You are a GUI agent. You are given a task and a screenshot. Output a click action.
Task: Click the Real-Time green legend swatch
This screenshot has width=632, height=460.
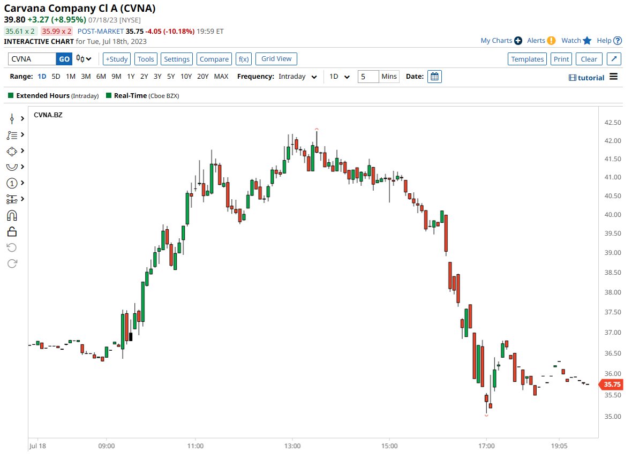pyautogui.click(x=108, y=95)
